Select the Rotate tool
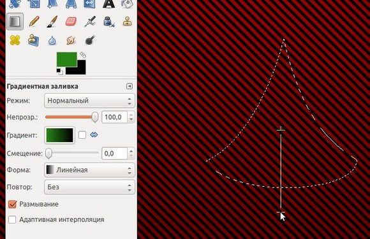 pos(15,4)
